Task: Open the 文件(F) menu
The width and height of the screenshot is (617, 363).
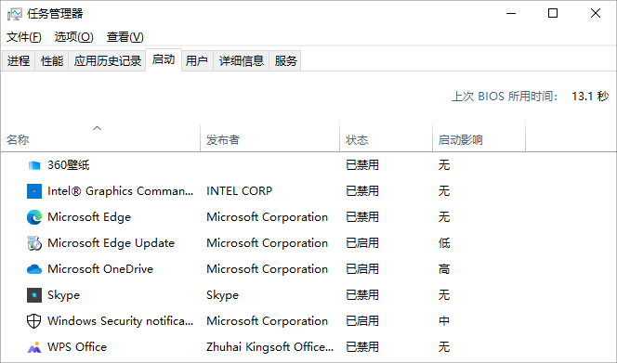Action: [23, 37]
